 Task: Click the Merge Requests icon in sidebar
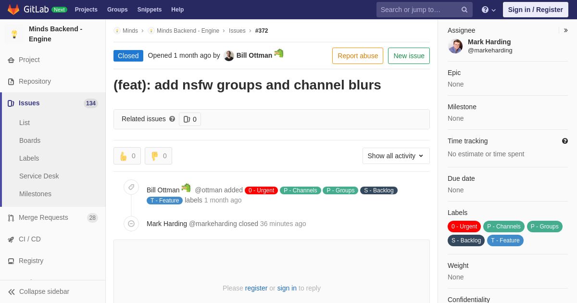(x=11, y=218)
